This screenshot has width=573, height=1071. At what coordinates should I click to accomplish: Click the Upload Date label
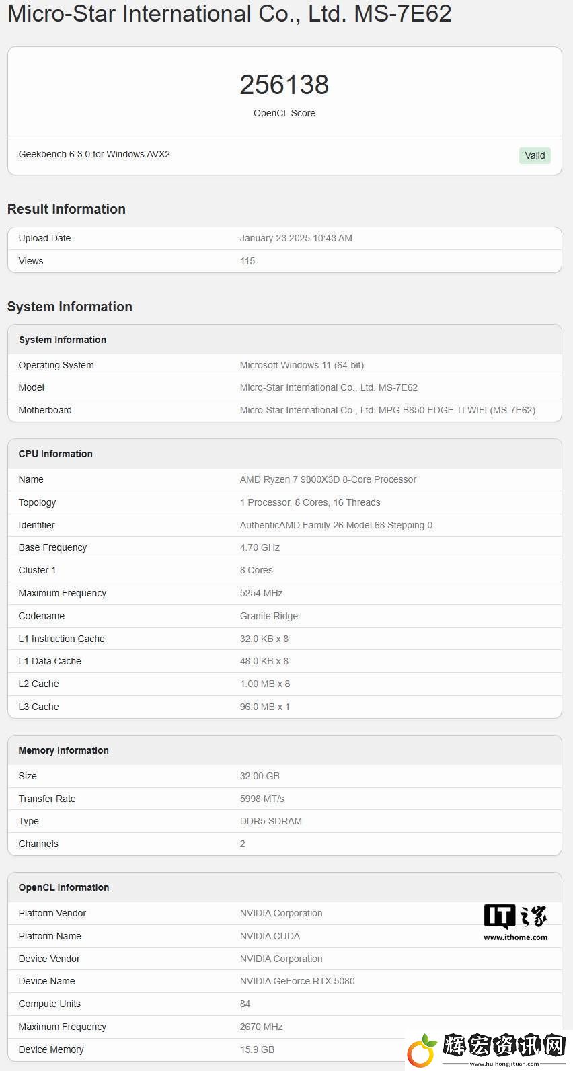click(44, 238)
